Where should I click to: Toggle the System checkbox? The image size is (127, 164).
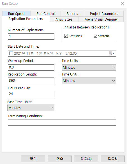tap(101, 36)
